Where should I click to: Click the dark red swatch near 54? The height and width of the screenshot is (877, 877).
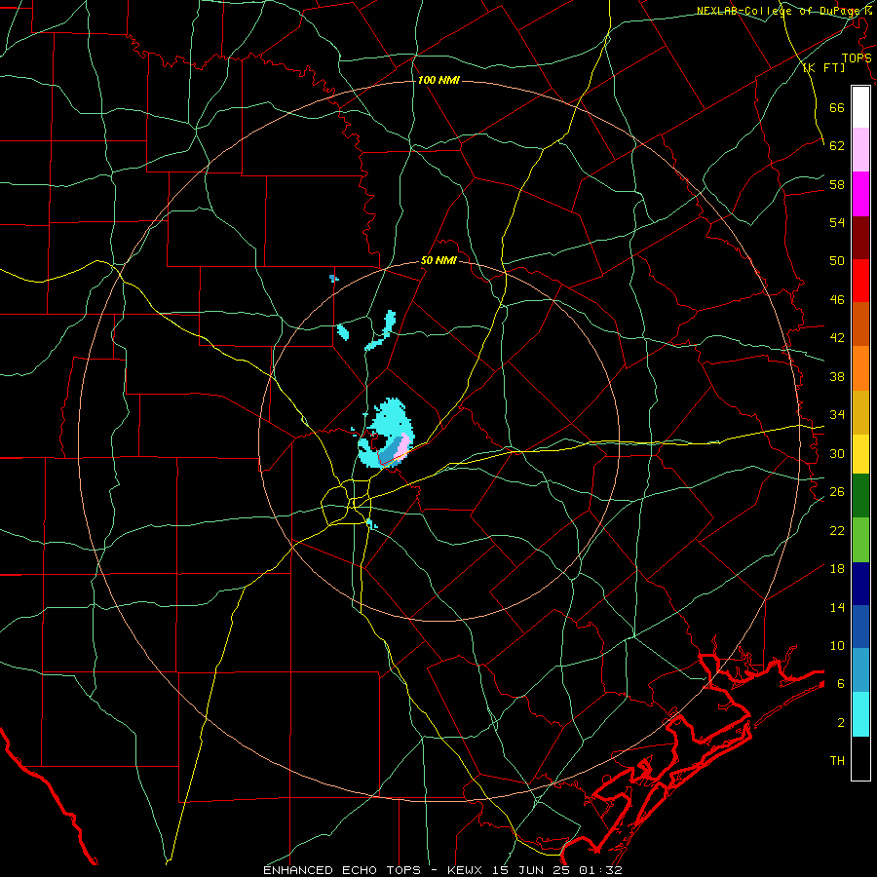point(860,239)
